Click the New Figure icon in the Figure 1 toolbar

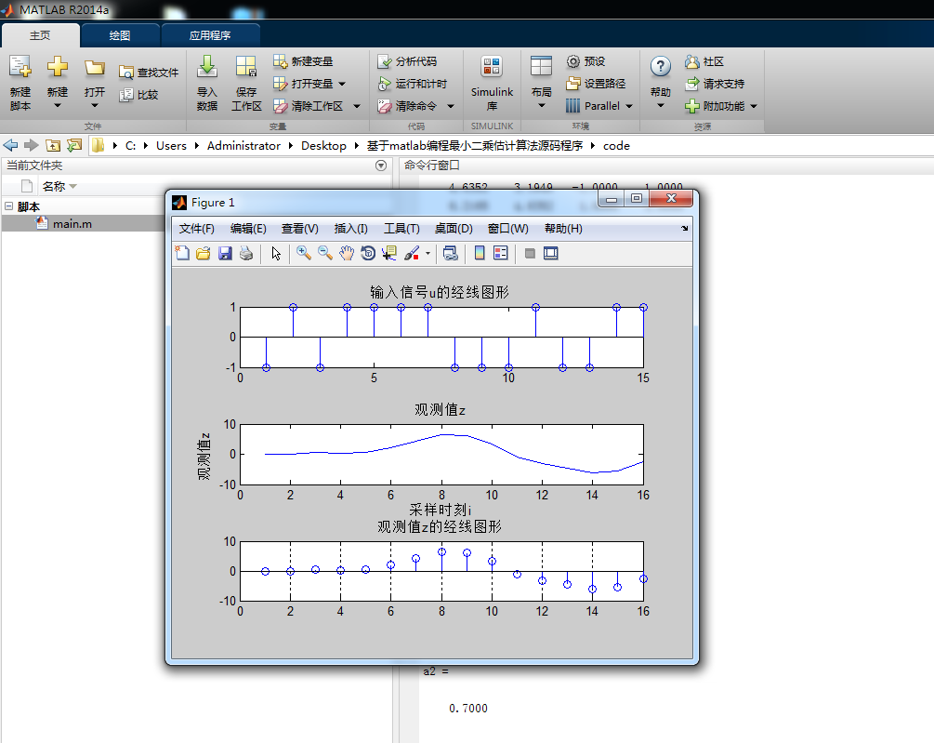182,253
